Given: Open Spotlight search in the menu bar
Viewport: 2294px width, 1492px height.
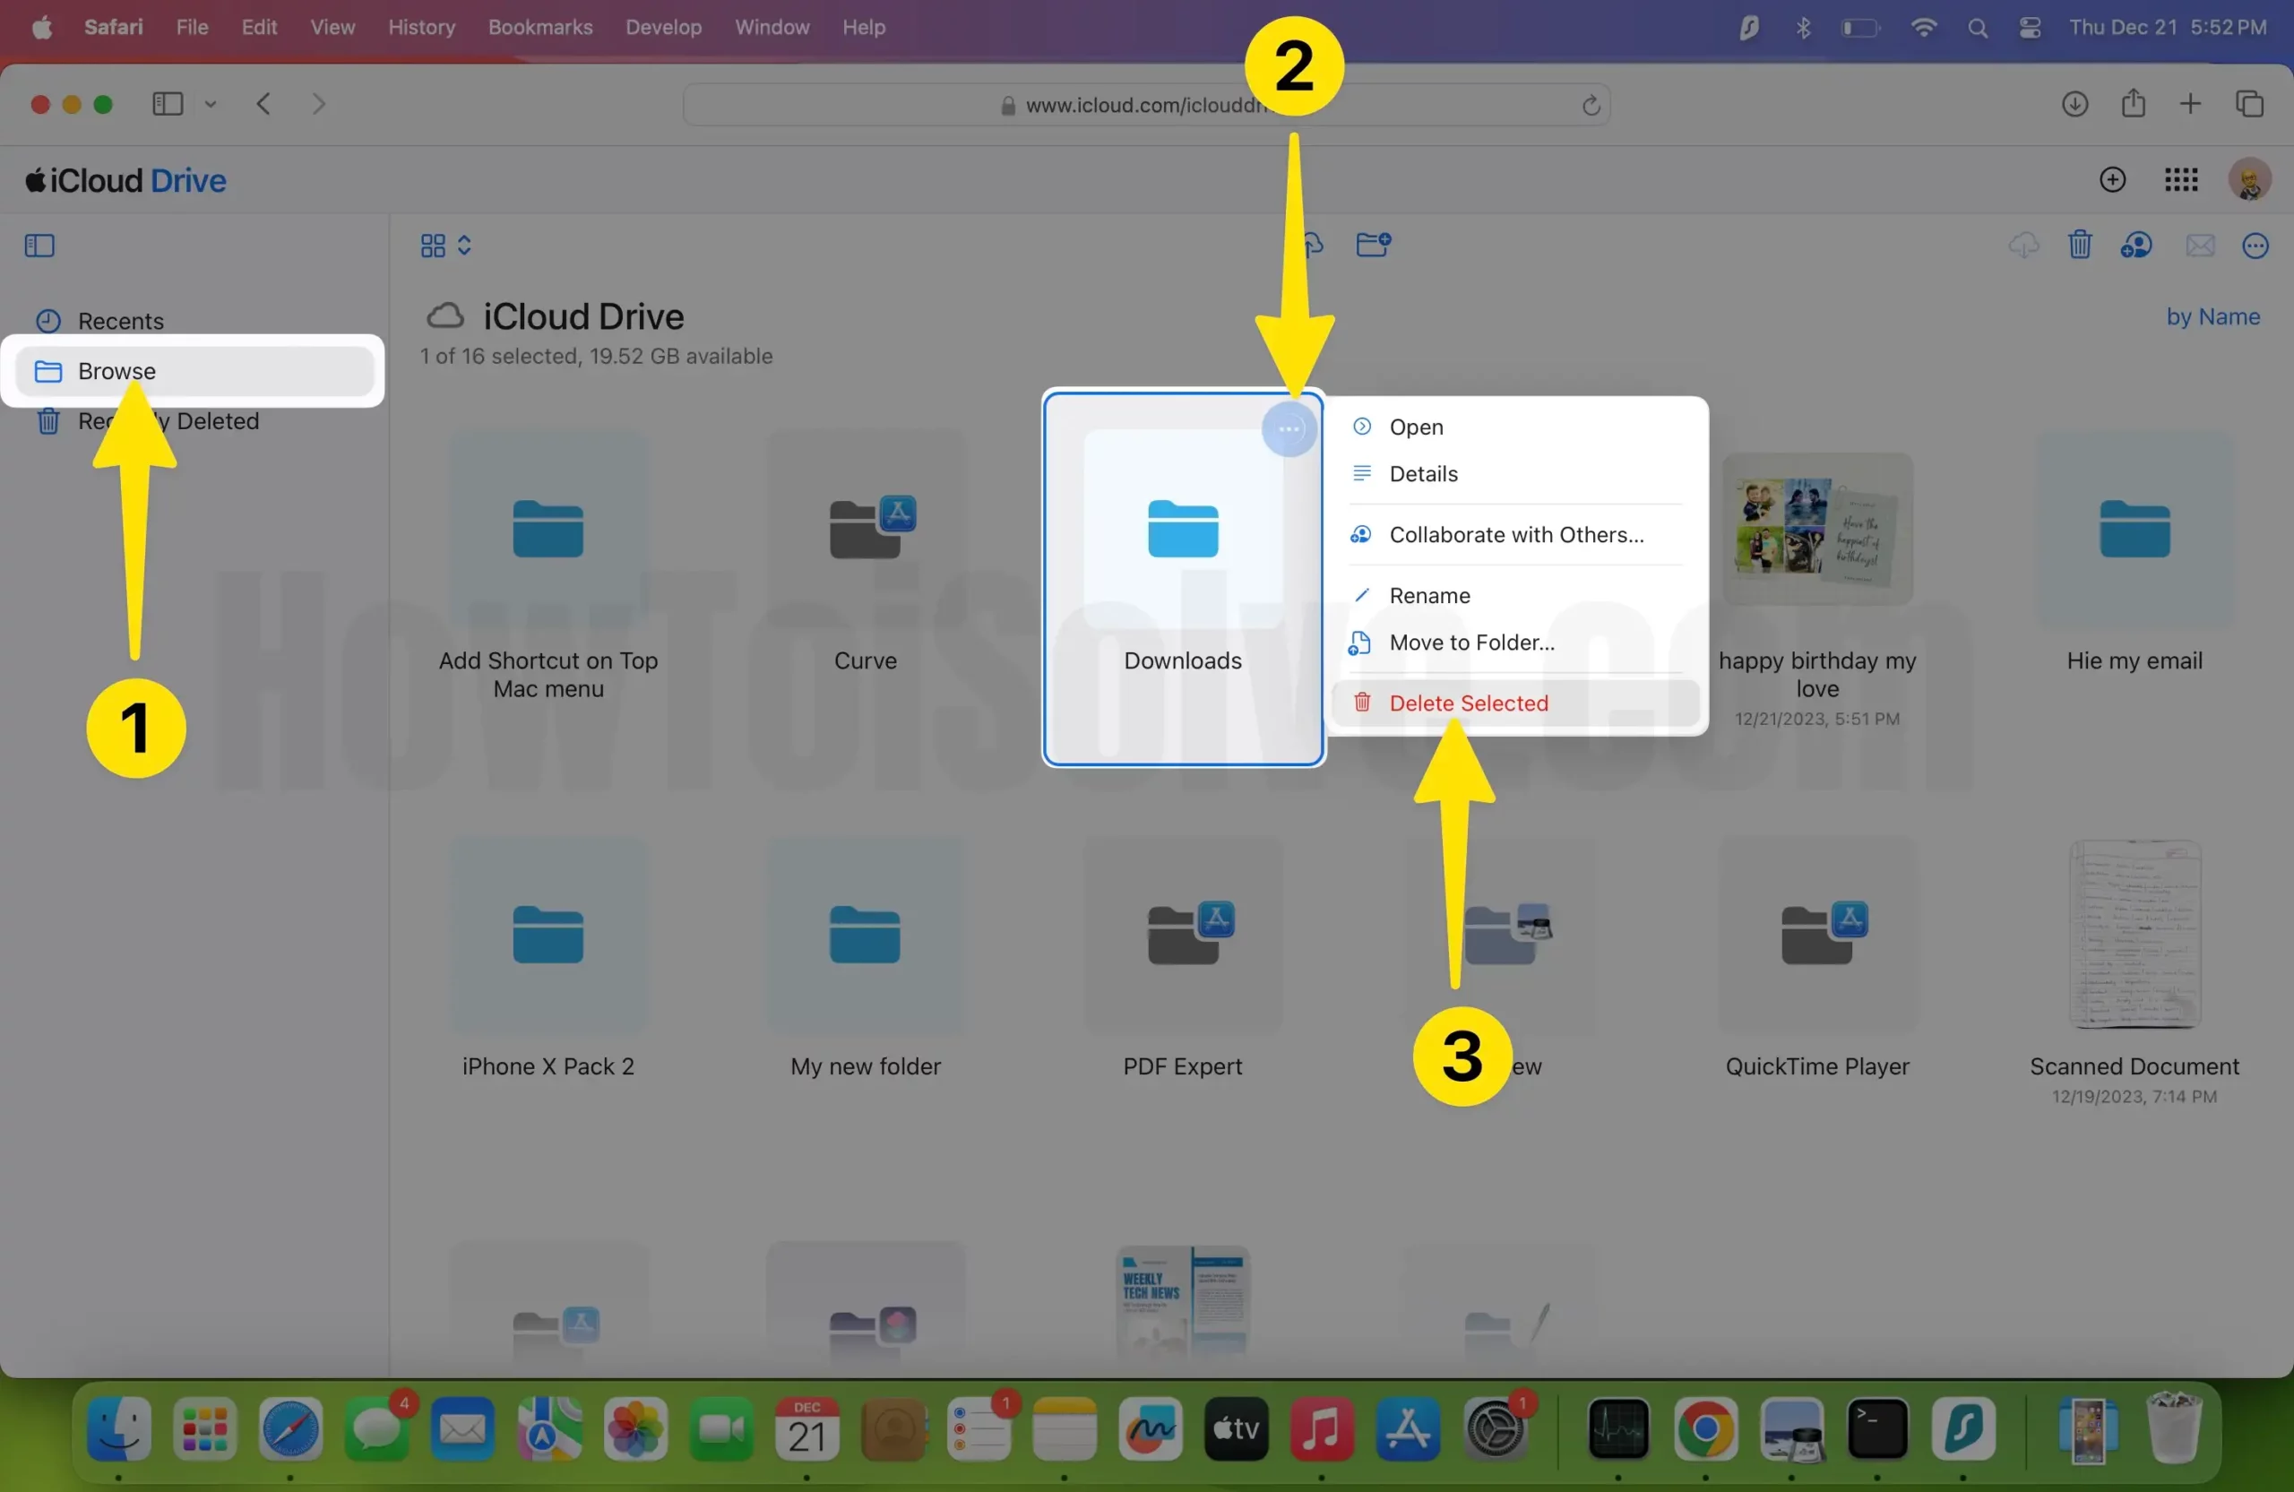Looking at the screenshot, I should pyautogui.click(x=1977, y=28).
